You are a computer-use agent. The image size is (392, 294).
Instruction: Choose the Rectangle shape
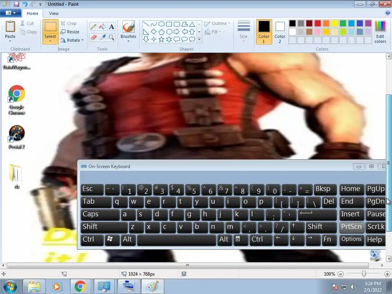point(169,24)
